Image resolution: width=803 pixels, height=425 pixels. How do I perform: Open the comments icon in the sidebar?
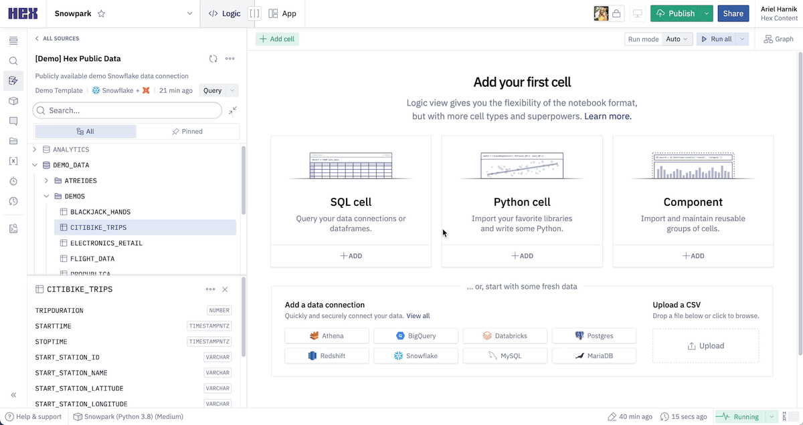click(13, 121)
